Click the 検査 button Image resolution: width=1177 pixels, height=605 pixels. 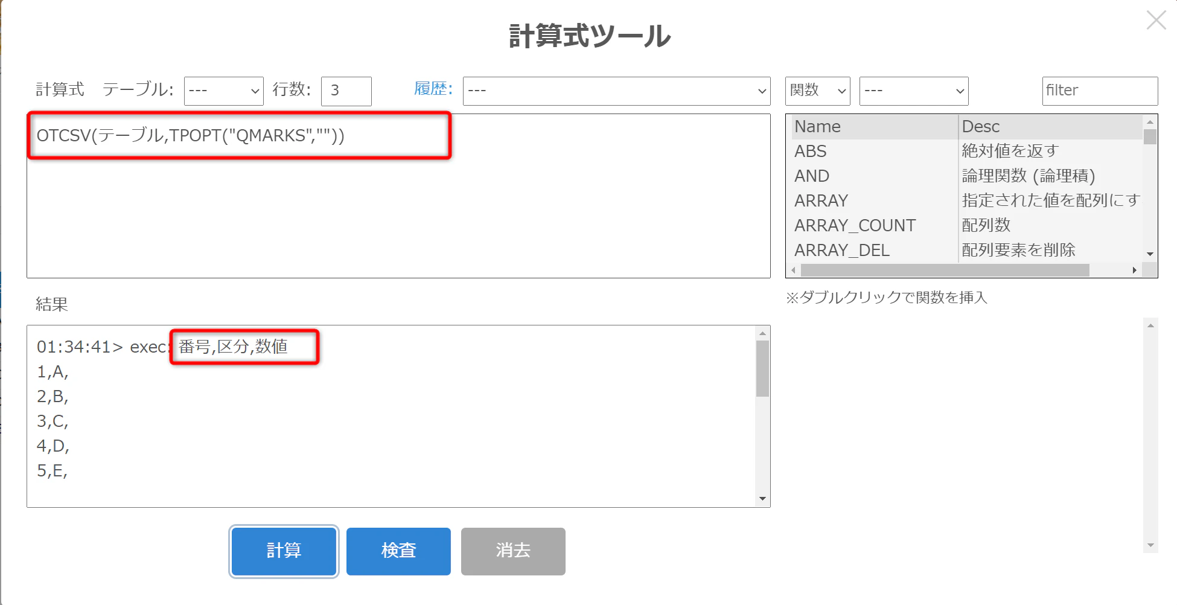click(398, 551)
